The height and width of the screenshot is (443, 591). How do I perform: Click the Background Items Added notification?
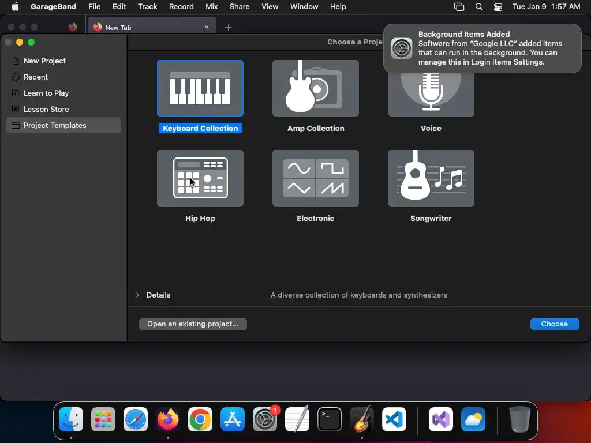tap(482, 48)
